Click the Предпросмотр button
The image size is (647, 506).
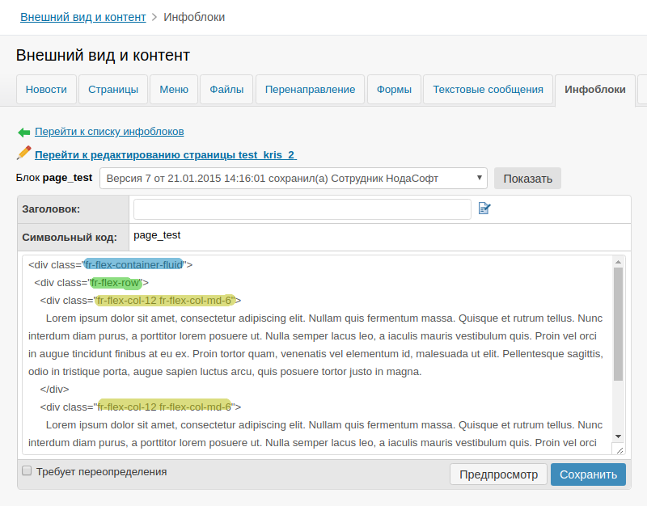coord(498,474)
